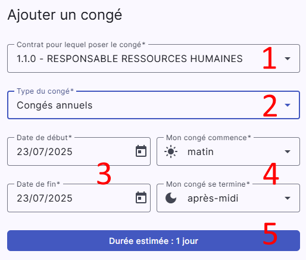306x260 pixels.
Task: Click the Date de début field label
Action: click(44, 138)
